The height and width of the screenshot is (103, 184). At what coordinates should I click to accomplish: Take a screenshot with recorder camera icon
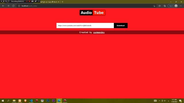(32, 1)
